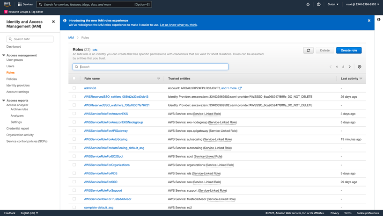Check the AWSServiceRoleForRDS checkbox
The height and width of the screenshot is (216, 383).
(74, 173)
